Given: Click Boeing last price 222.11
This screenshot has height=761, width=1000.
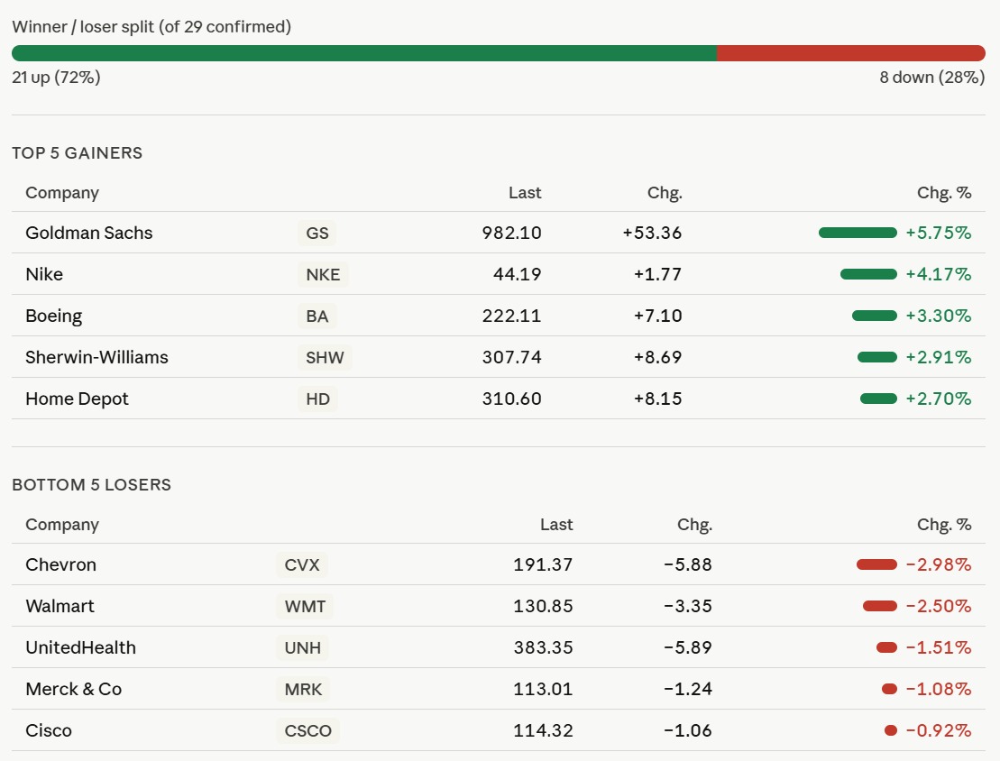Looking at the screenshot, I should pyautogui.click(x=511, y=316).
